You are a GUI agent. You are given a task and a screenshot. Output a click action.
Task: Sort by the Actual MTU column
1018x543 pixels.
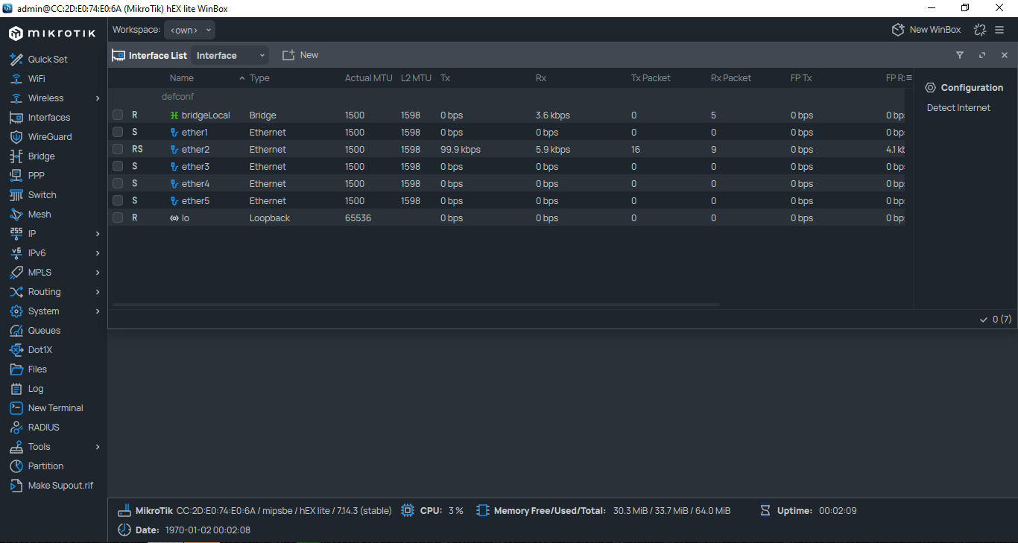(368, 77)
